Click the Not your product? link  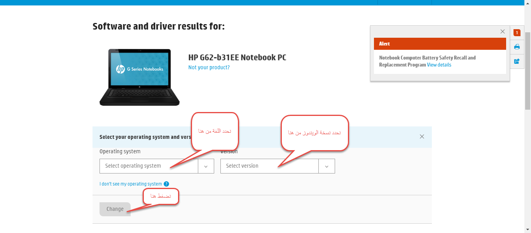click(209, 67)
